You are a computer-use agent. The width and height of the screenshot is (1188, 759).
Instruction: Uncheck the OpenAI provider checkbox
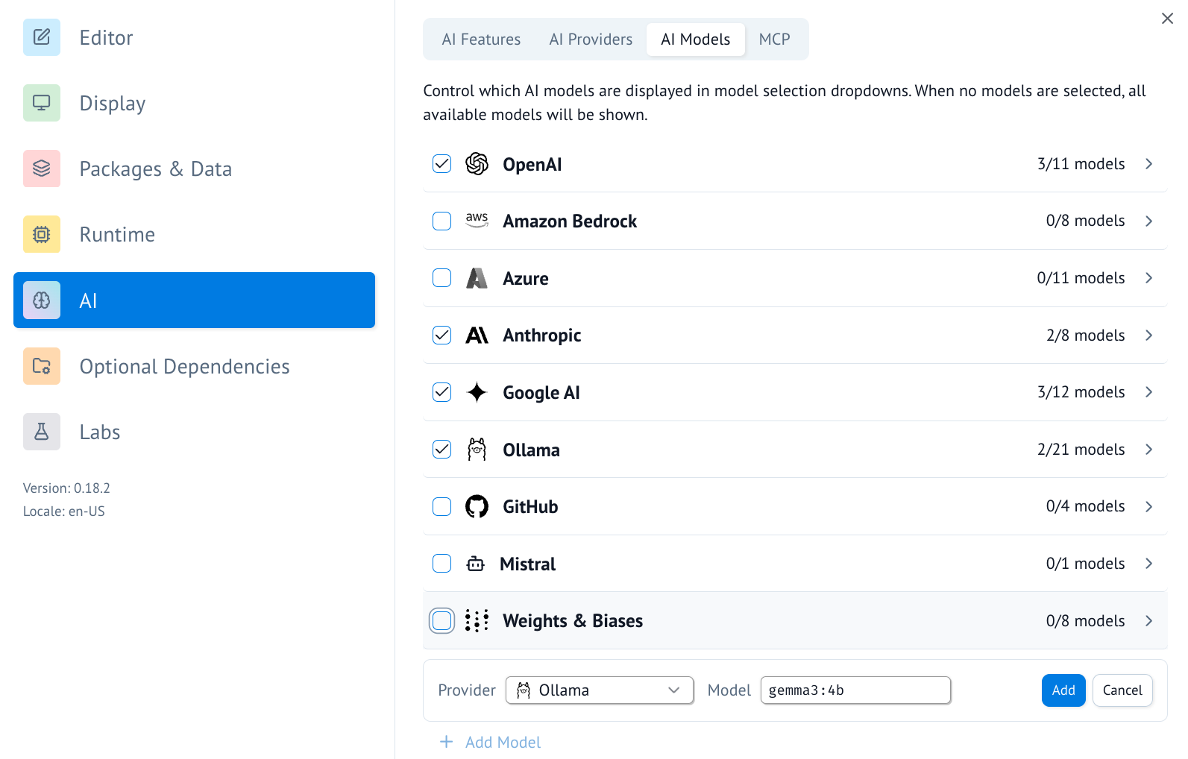click(x=442, y=164)
